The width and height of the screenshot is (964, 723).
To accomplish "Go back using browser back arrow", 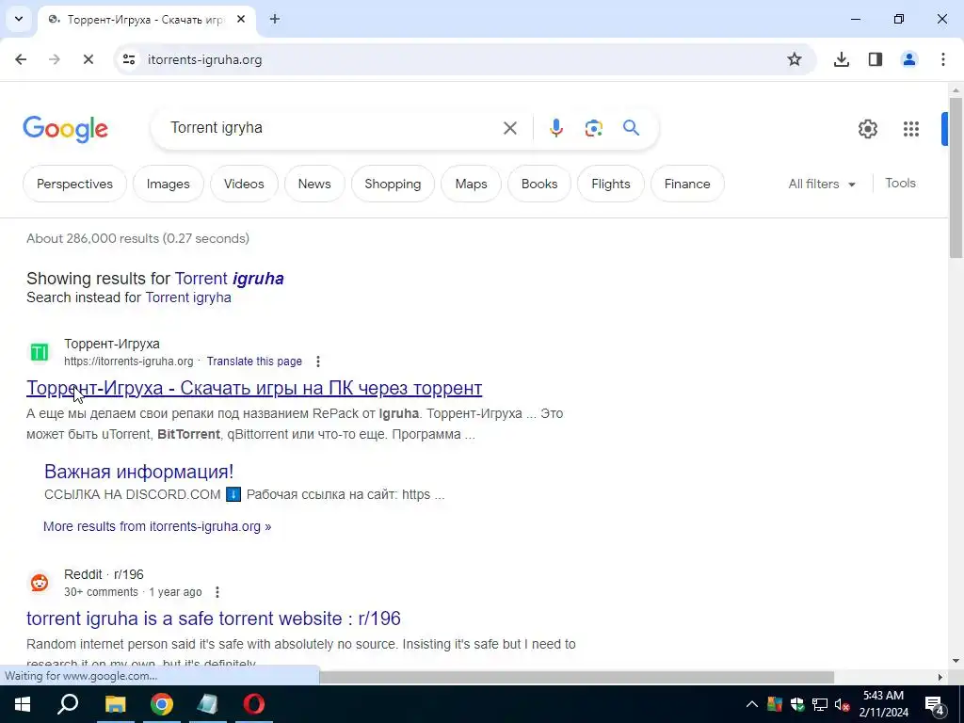I will (21, 59).
